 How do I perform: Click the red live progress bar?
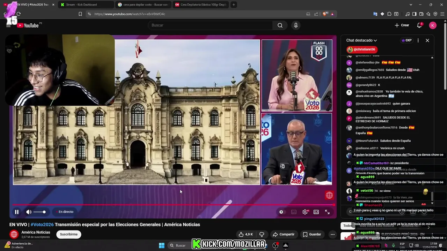tap(174, 205)
